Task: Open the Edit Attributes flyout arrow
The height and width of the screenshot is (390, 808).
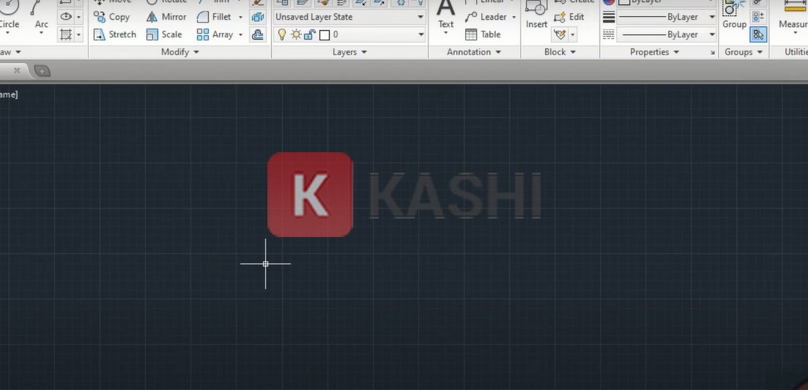Action: [573, 34]
